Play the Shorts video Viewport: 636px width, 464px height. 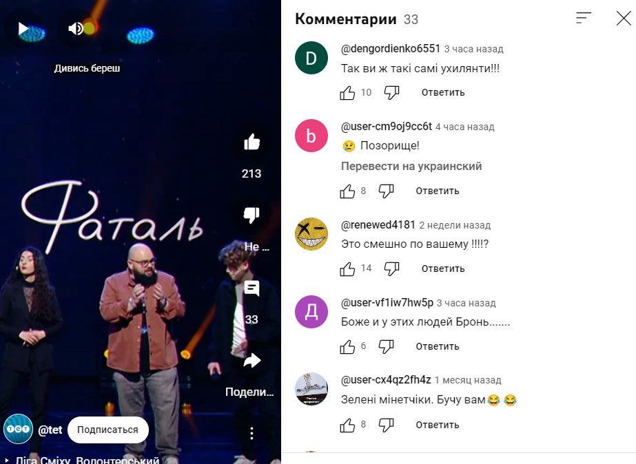23,29
